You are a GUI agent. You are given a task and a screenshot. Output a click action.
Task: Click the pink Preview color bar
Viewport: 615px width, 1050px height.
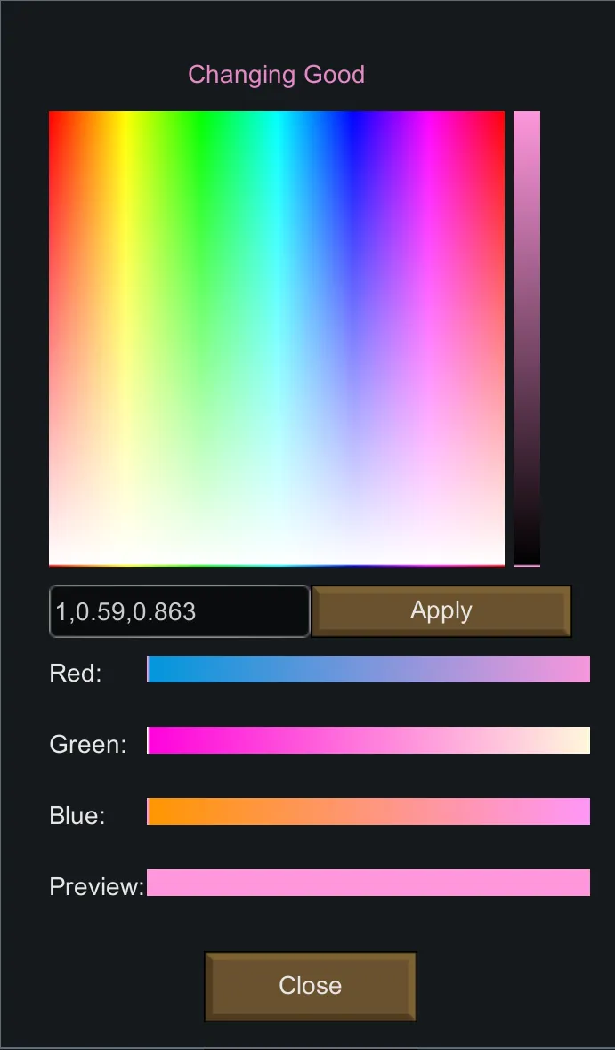pos(368,883)
